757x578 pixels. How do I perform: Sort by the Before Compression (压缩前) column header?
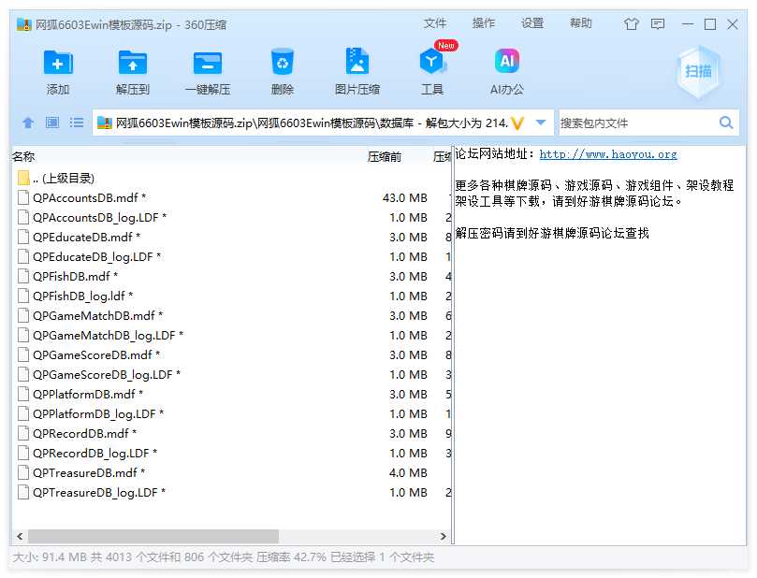385,157
